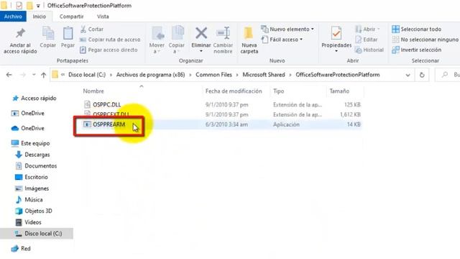This screenshot has width=460, height=259.
Task: Open Música in sidebar
Action: pos(29,200)
